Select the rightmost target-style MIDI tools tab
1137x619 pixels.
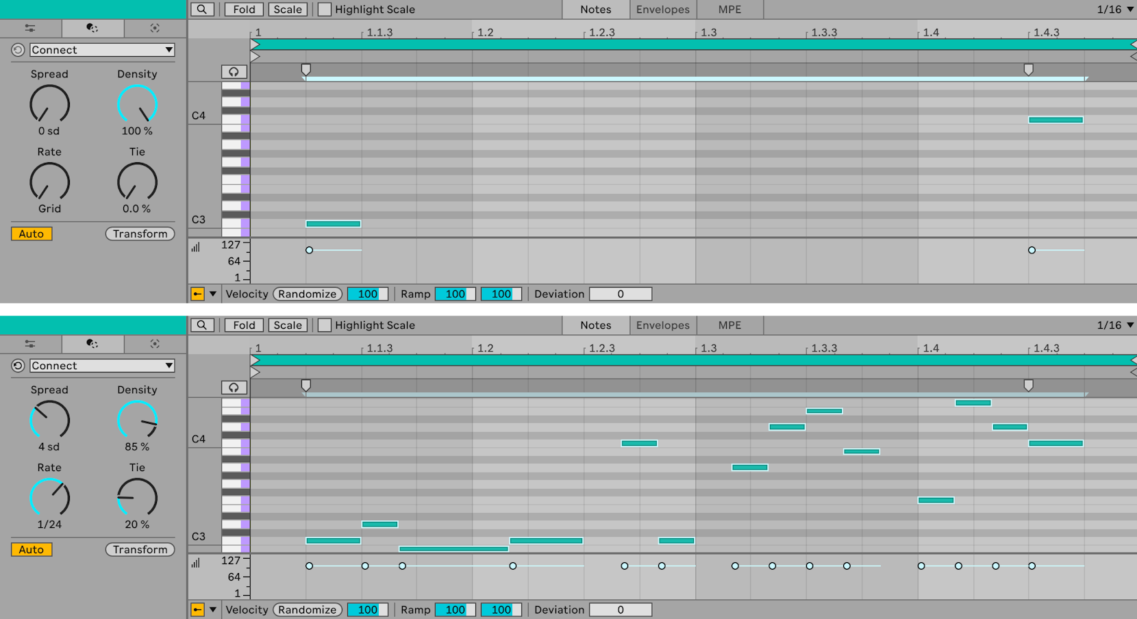154,28
